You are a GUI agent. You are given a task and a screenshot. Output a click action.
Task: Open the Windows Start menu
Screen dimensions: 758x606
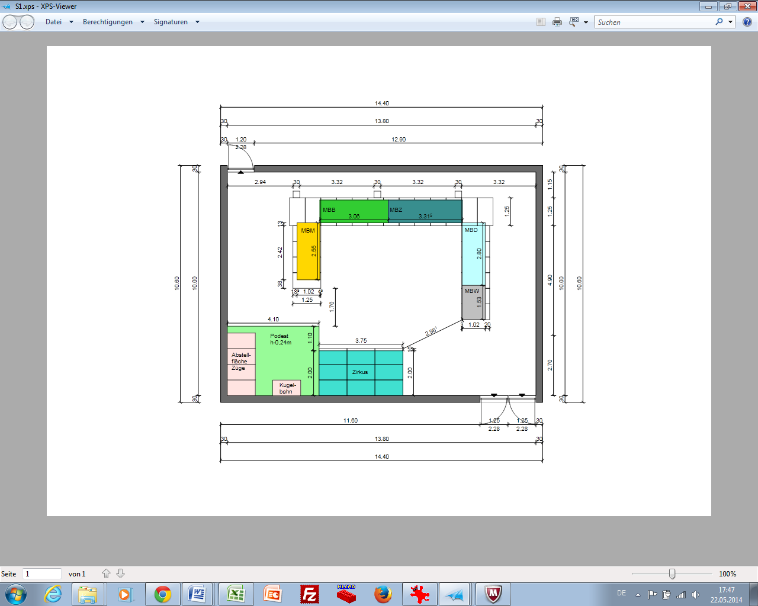click(16, 594)
